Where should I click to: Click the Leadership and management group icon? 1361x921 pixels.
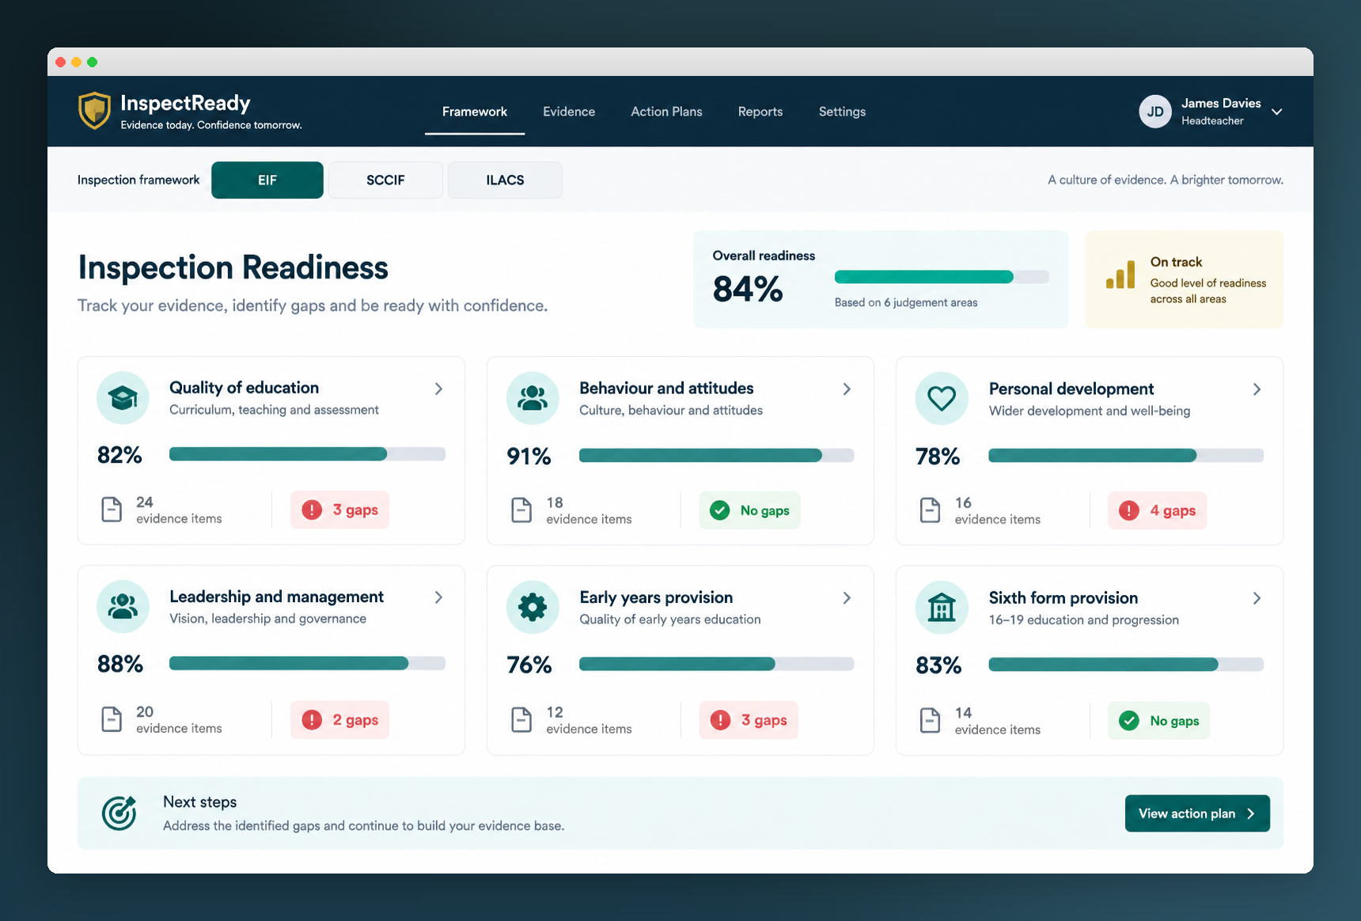pyautogui.click(x=123, y=607)
